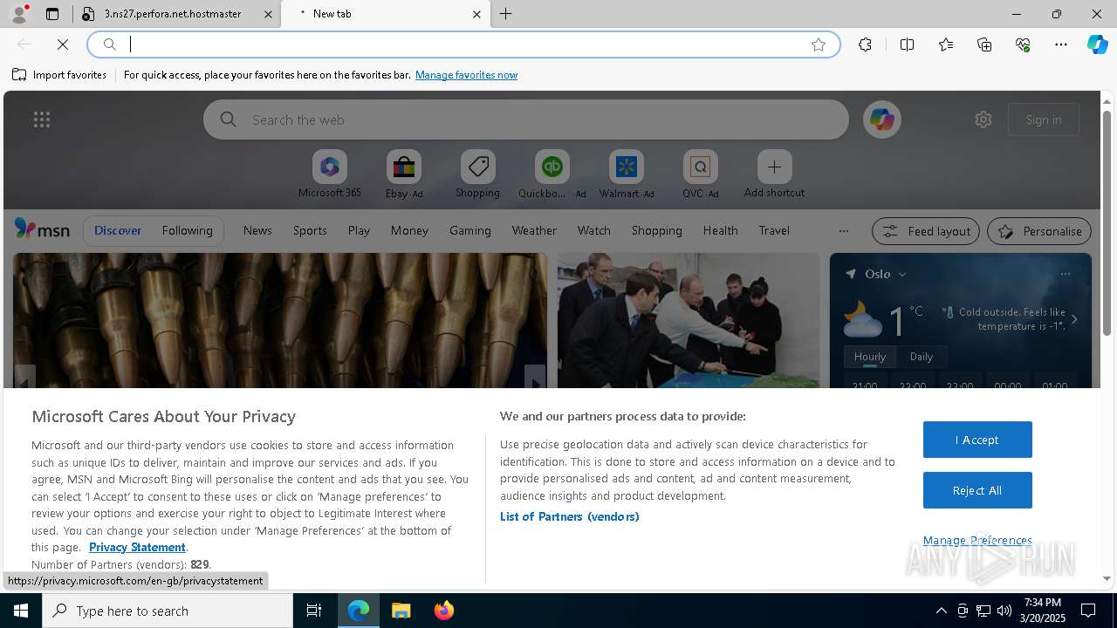
Task: Click I Accept cookies button
Action: pyautogui.click(x=977, y=440)
